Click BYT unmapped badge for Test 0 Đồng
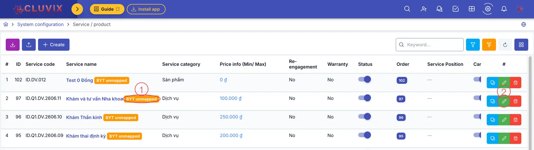This screenshot has width=534, height=150. point(112,80)
